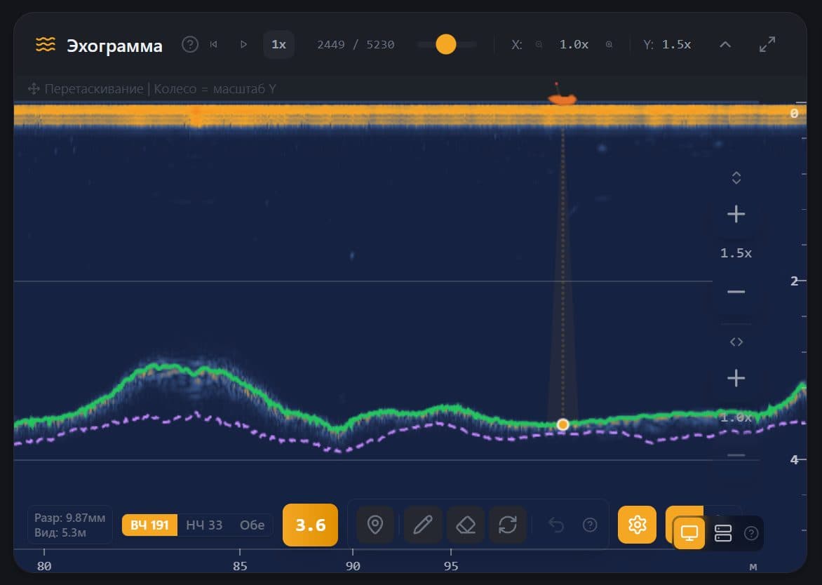The image size is (822, 585).
Task: Zoom out the X scale
Action: coord(539,45)
